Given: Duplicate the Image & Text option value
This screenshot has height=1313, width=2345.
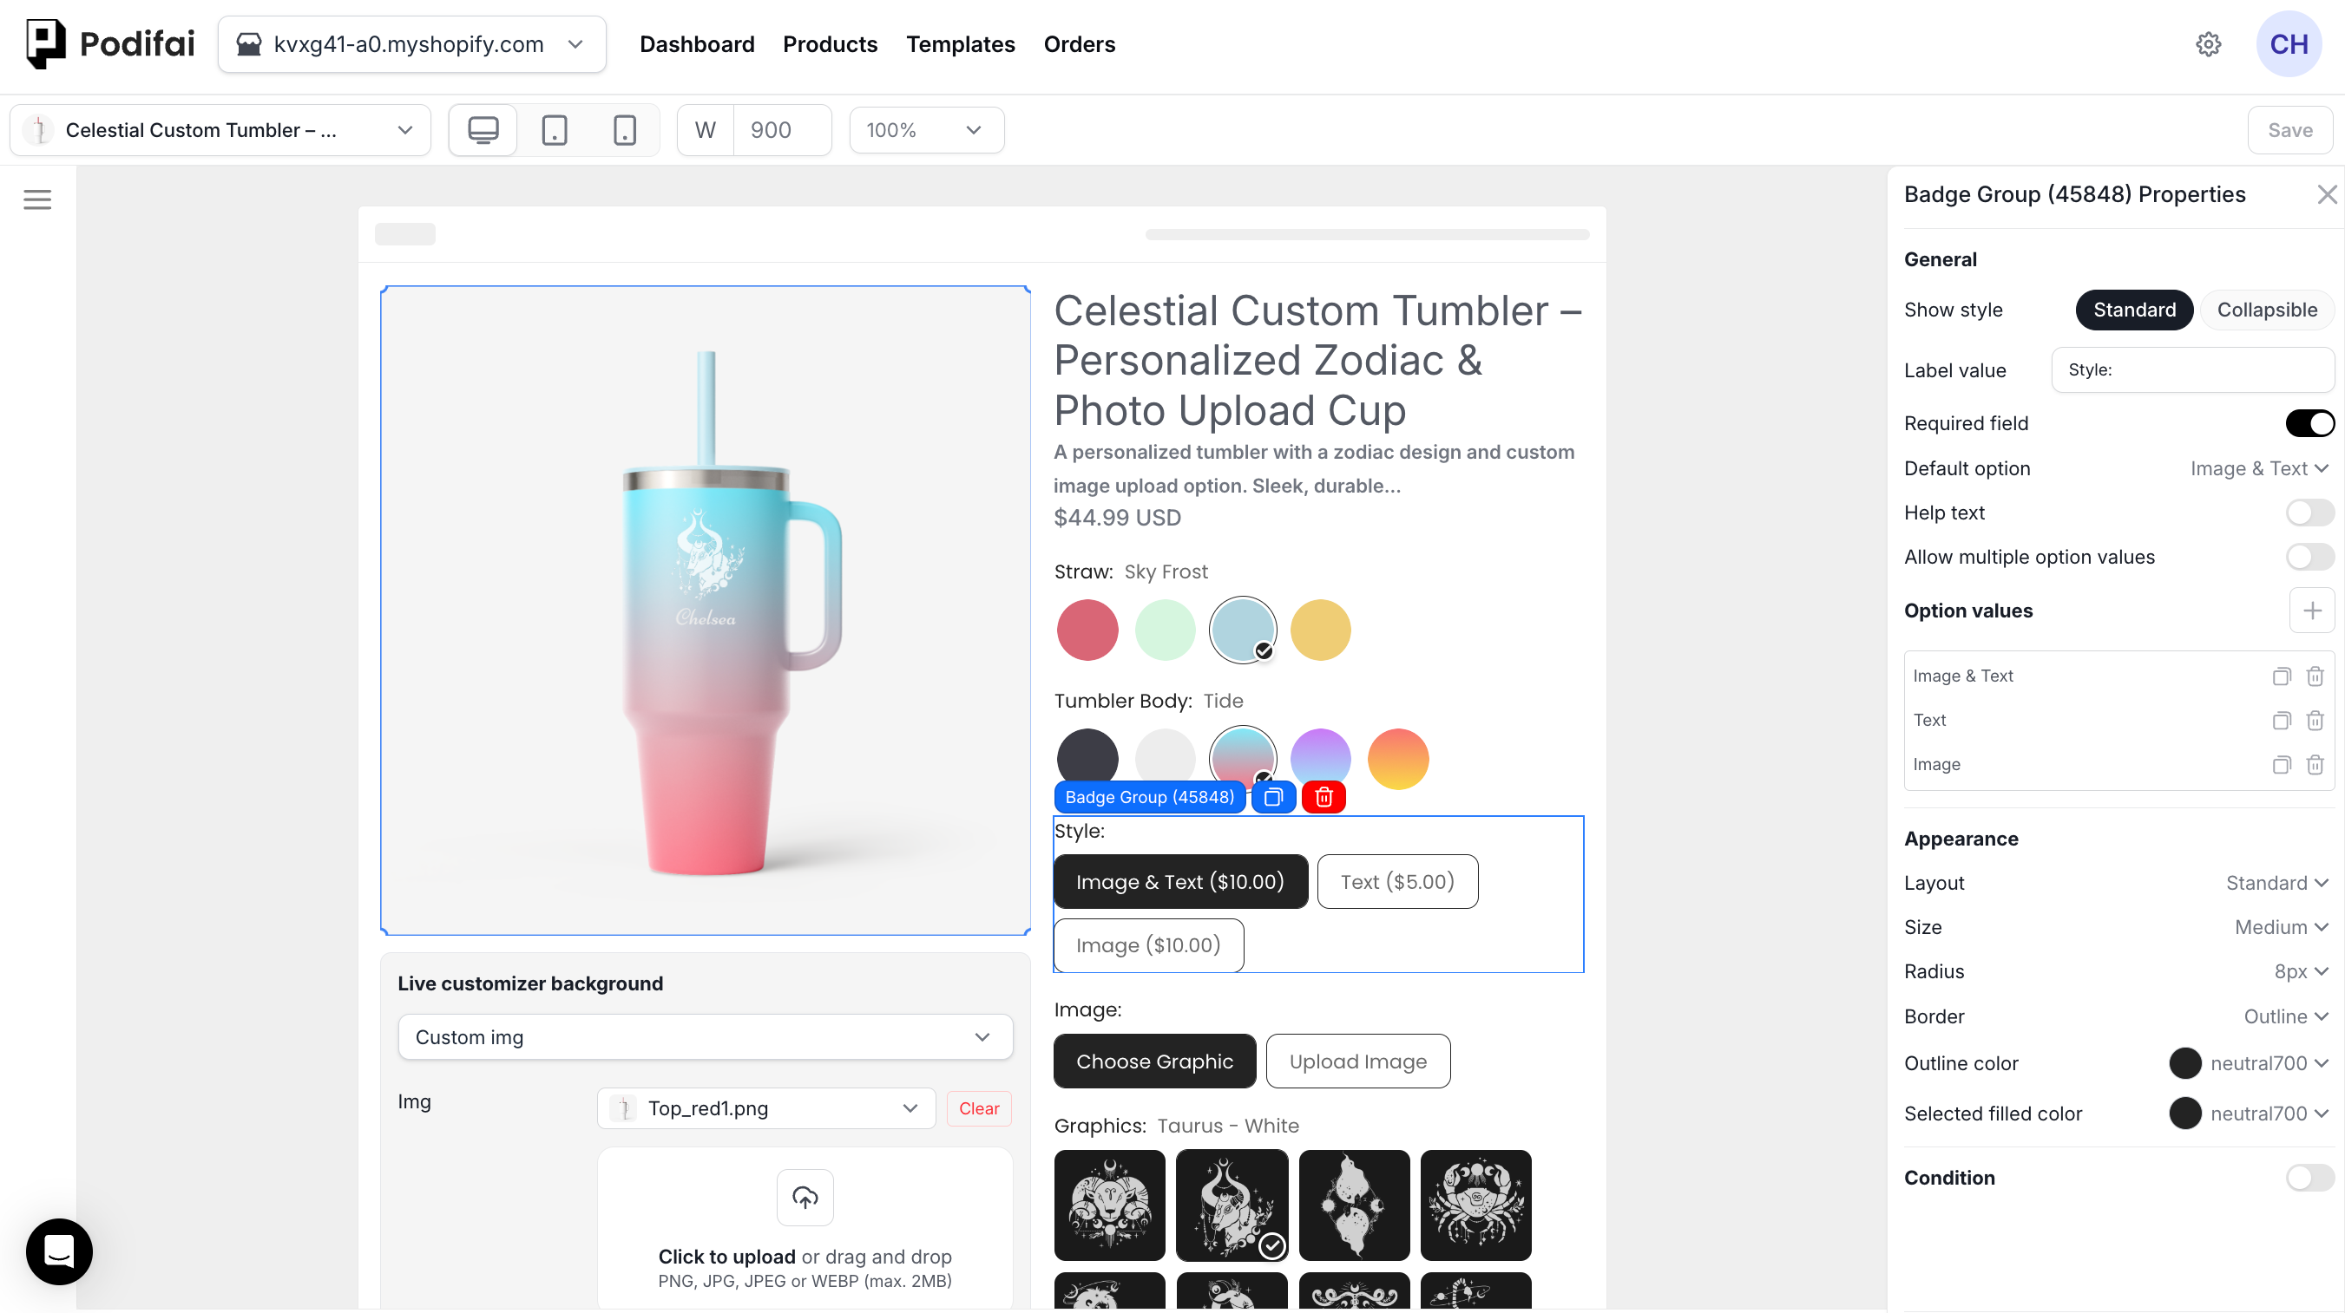Looking at the screenshot, I should point(2281,676).
